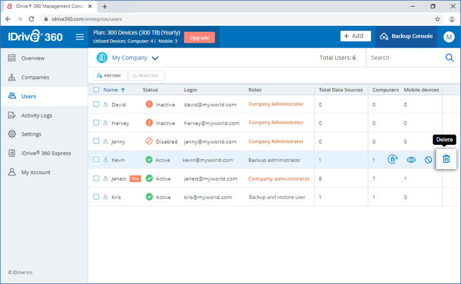
Task: Click the Move User button
Action: tap(146, 75)
